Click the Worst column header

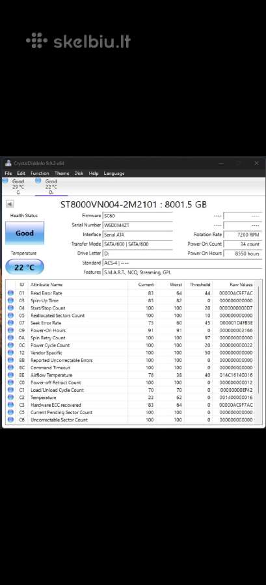click(176, 284)
